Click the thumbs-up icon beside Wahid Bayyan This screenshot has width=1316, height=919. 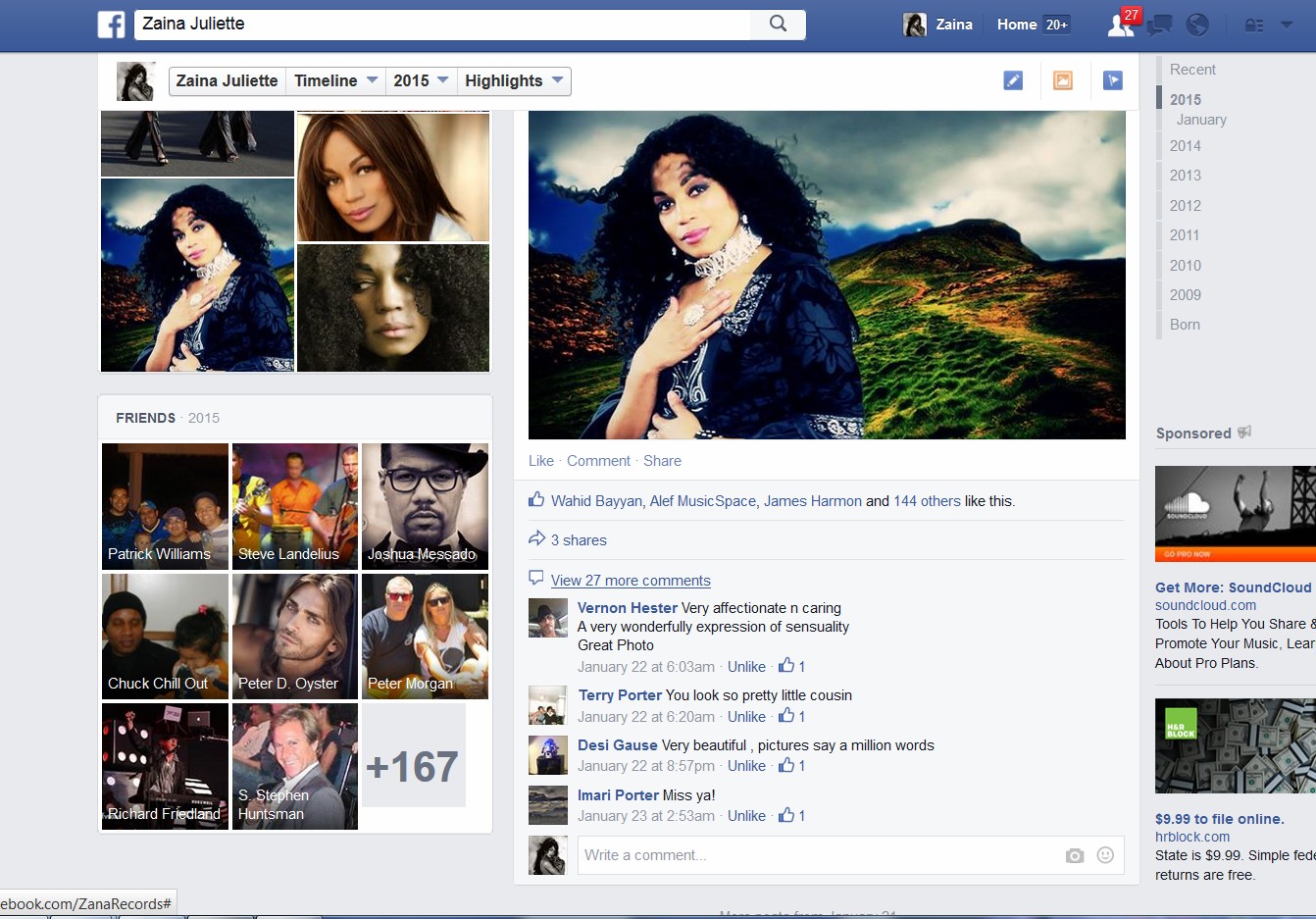(x=536, y=499)
